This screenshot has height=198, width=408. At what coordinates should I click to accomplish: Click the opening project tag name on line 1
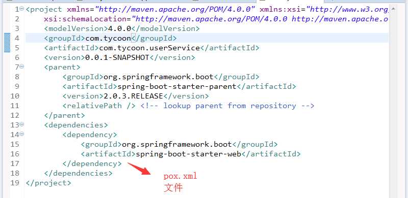46,10
